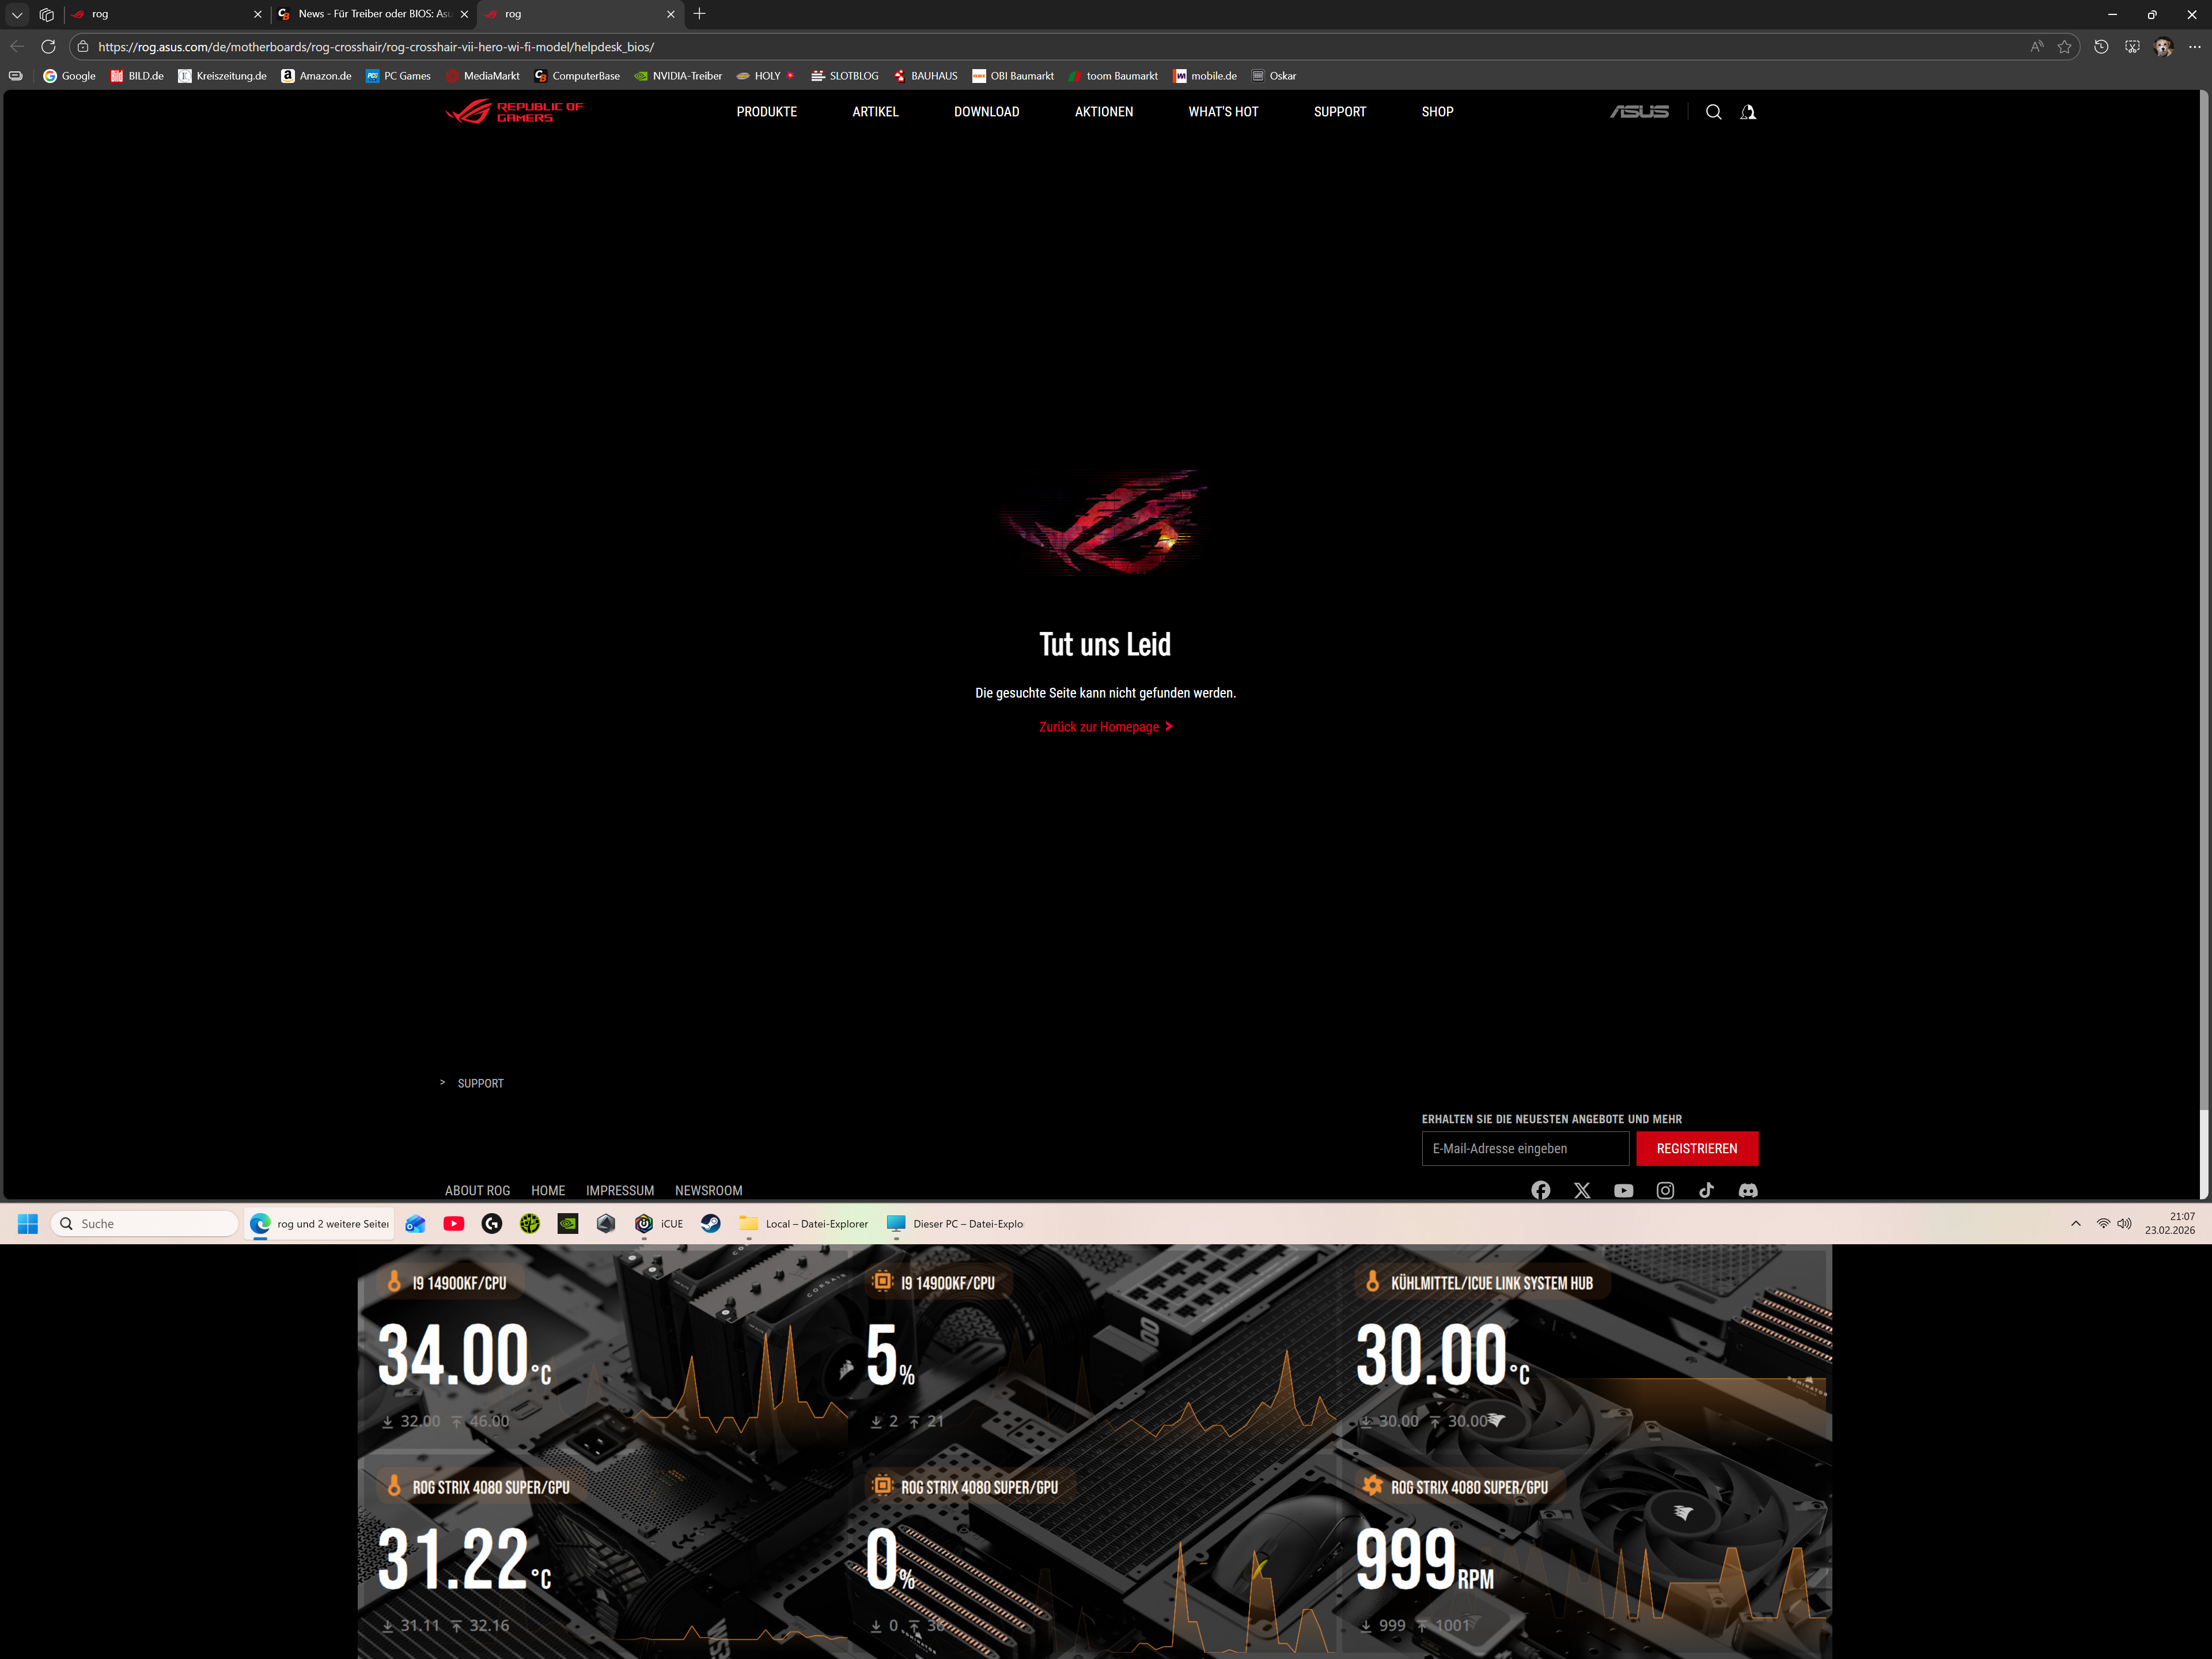This screenshot has width=2212, height=1659.
Task: Open ROG Facebook page icon
Action: point(1540,1190)
